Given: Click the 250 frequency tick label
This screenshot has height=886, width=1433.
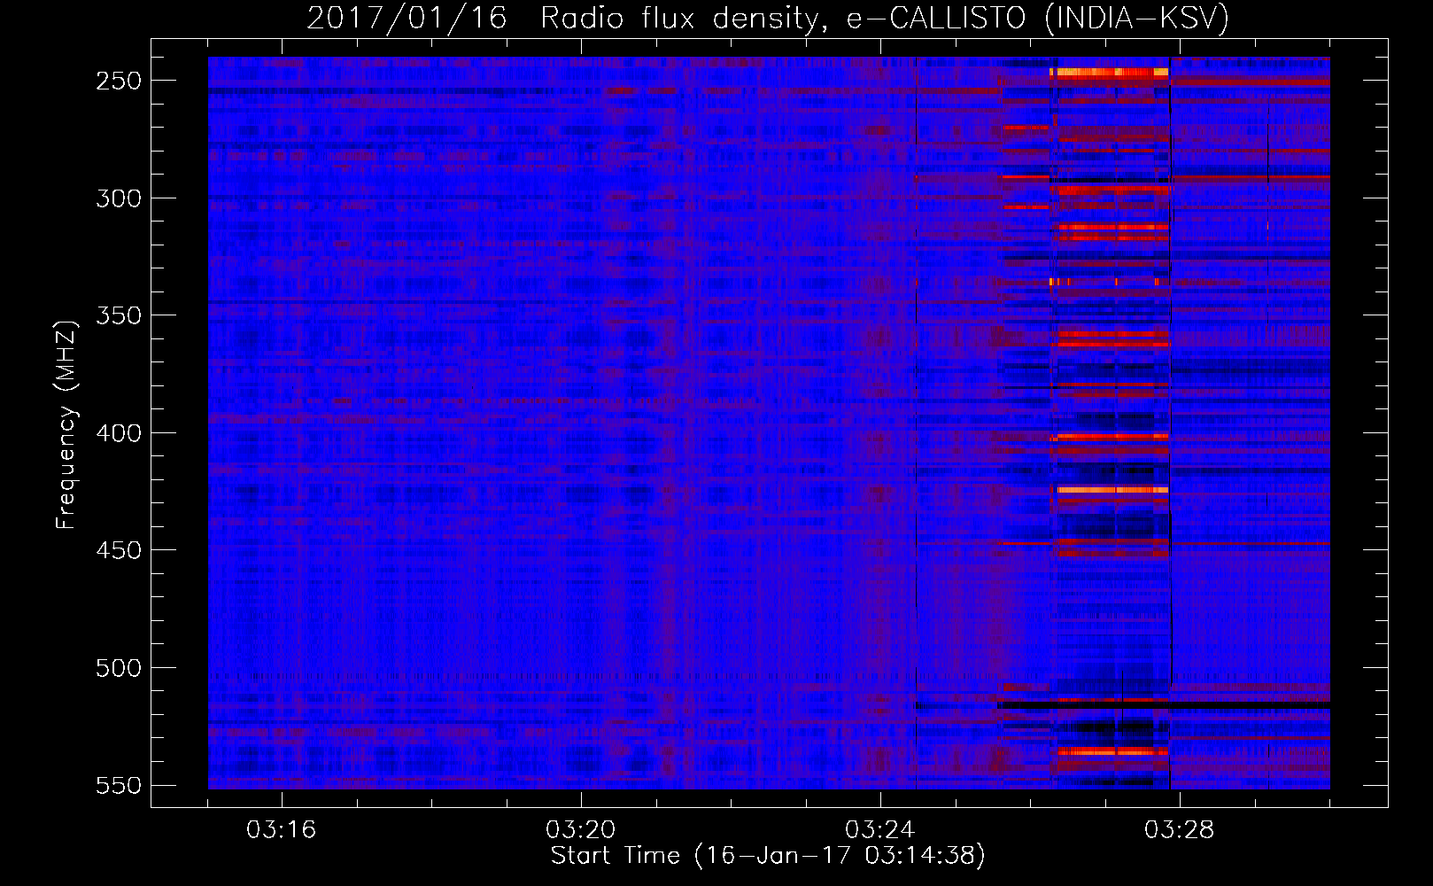Looking at the screenshot, I should (119, 81).
